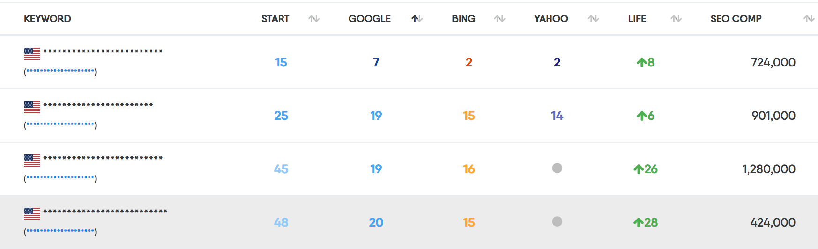
Task: Open the blue URL link in second row
Action: point(60,124)
